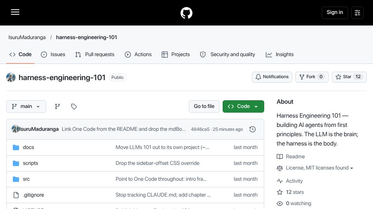Switch to the Issues tab
The height and width of the screenshot is (209, 373).
(x=53, y=55)
